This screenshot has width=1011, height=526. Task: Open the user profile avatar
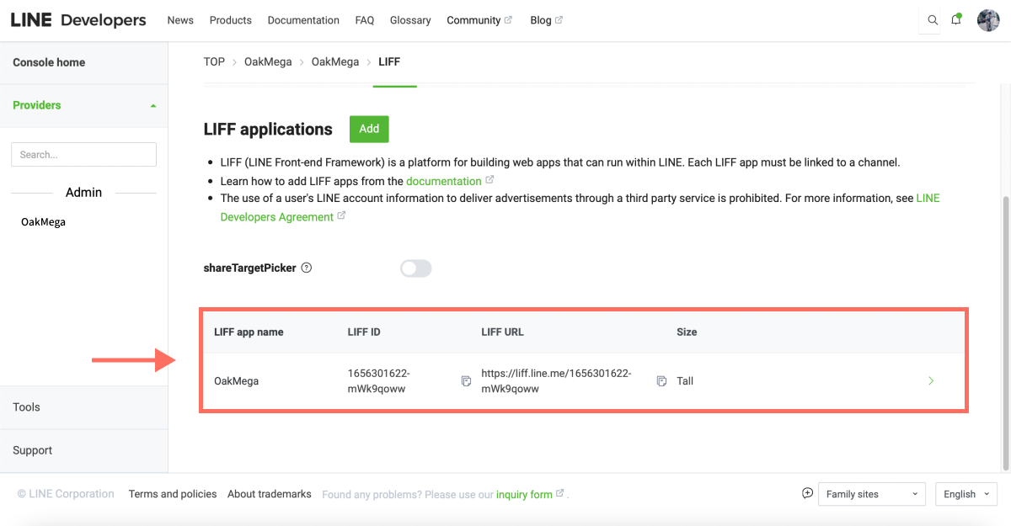(988, 20)
